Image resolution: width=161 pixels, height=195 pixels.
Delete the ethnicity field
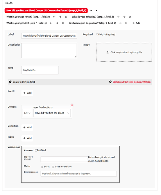tap(130, 17)
